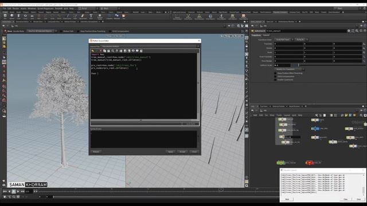
Task: Click Close button in Python Source Editor
Action: [x=194, y=152]
